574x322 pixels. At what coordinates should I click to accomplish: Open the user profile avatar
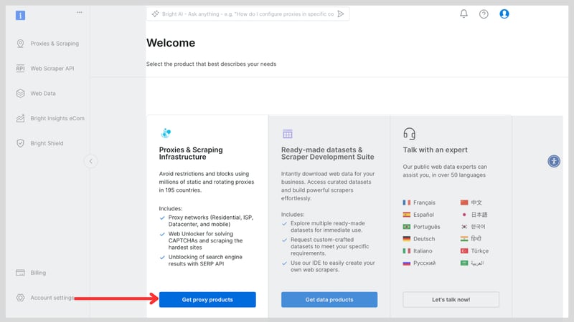pos(504,14)
